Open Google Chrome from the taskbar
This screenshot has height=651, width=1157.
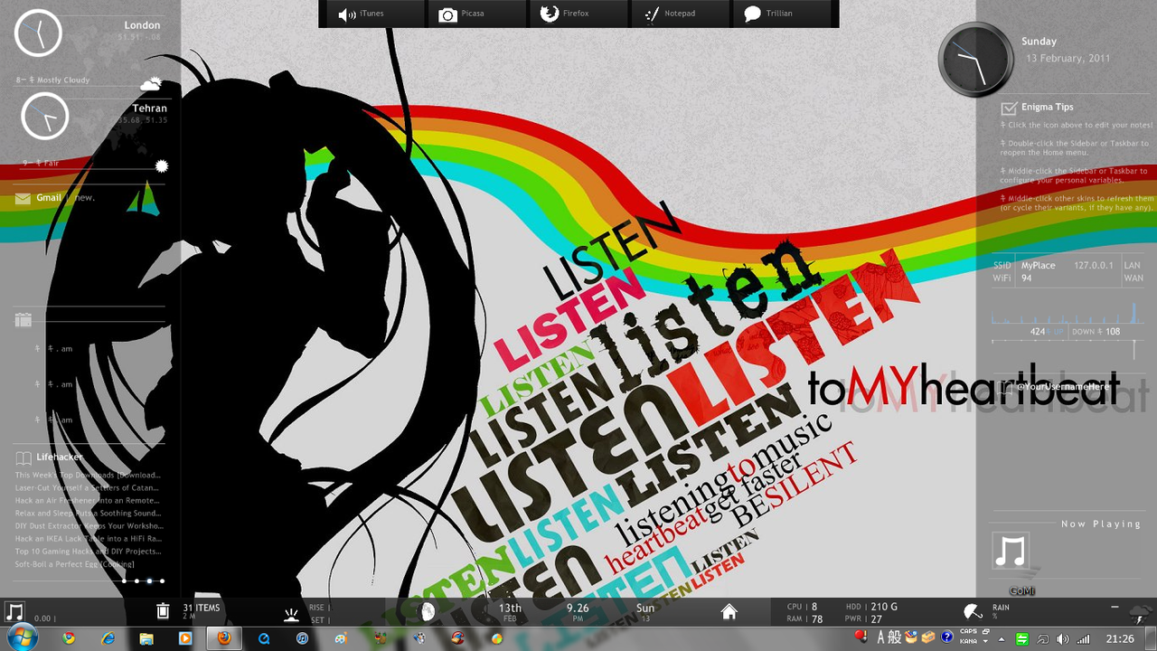(69, 638)
